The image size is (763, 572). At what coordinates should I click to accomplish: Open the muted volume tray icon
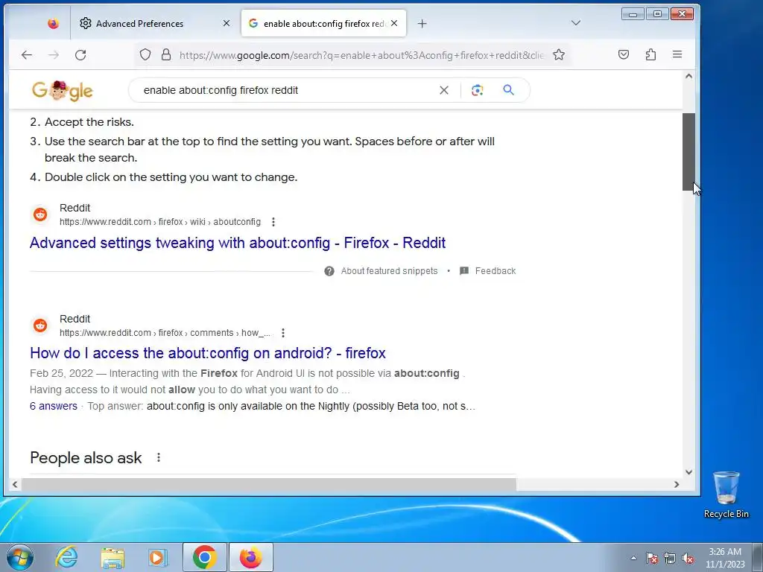pos(688,559)
